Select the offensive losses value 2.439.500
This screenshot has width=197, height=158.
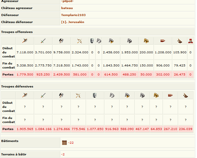[61, 74]
